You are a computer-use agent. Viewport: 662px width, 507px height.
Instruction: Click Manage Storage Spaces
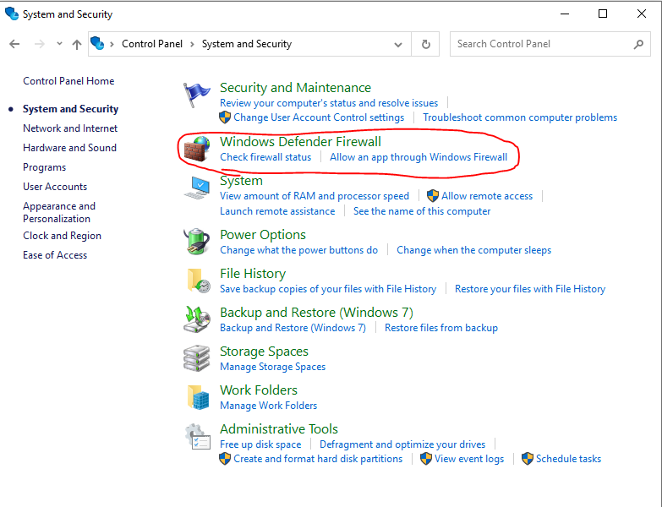(273, 367)
